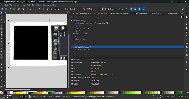The width and height of the screenshot is (189, 99).
Task: Collapse the svg root node
Action: tap(72, 21)
